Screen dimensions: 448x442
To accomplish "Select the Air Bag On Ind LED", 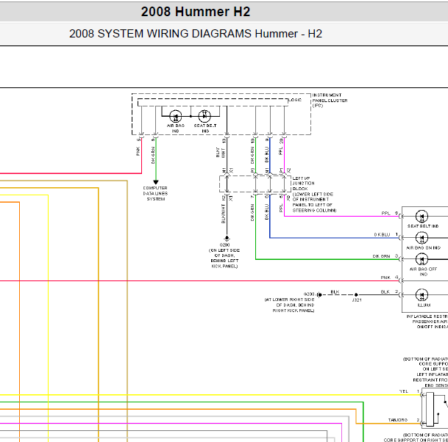I will [x=422, y=238].
